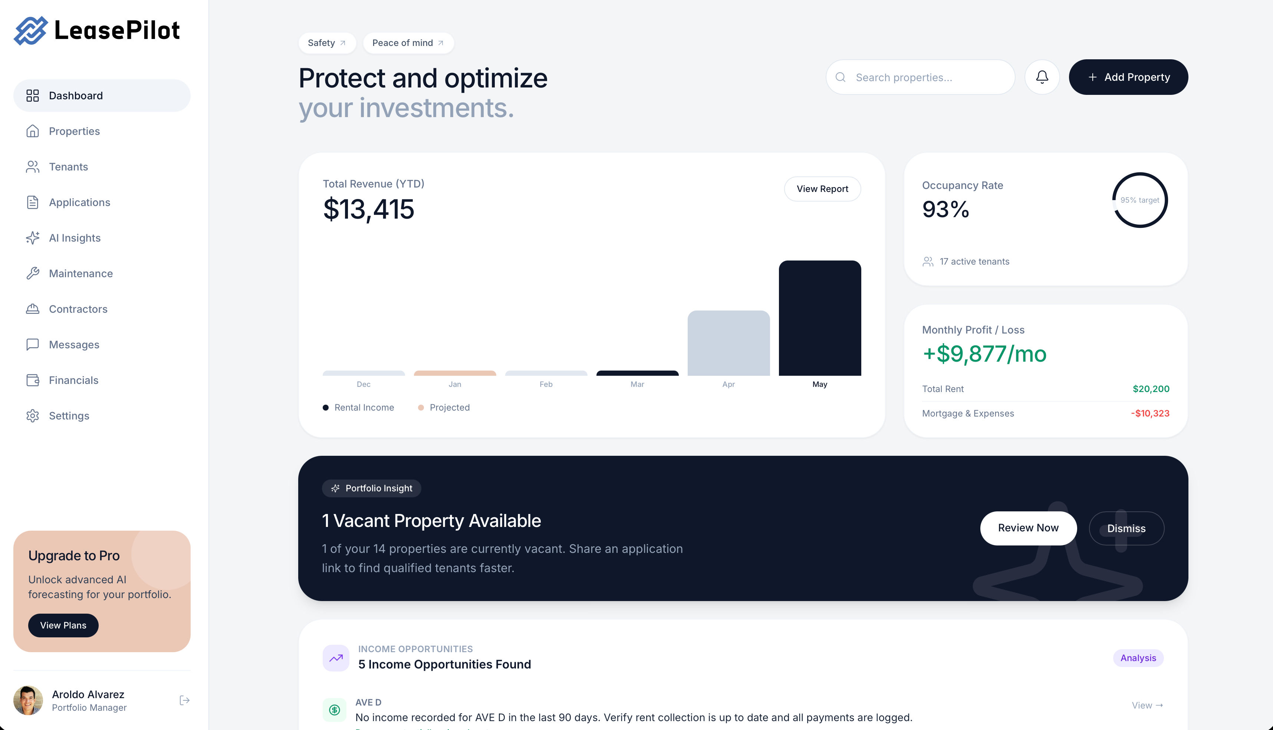Click the Properties house icon
Image resolution: width=1273 pixels, height=730 pixels.
click(x=33, y=131)
